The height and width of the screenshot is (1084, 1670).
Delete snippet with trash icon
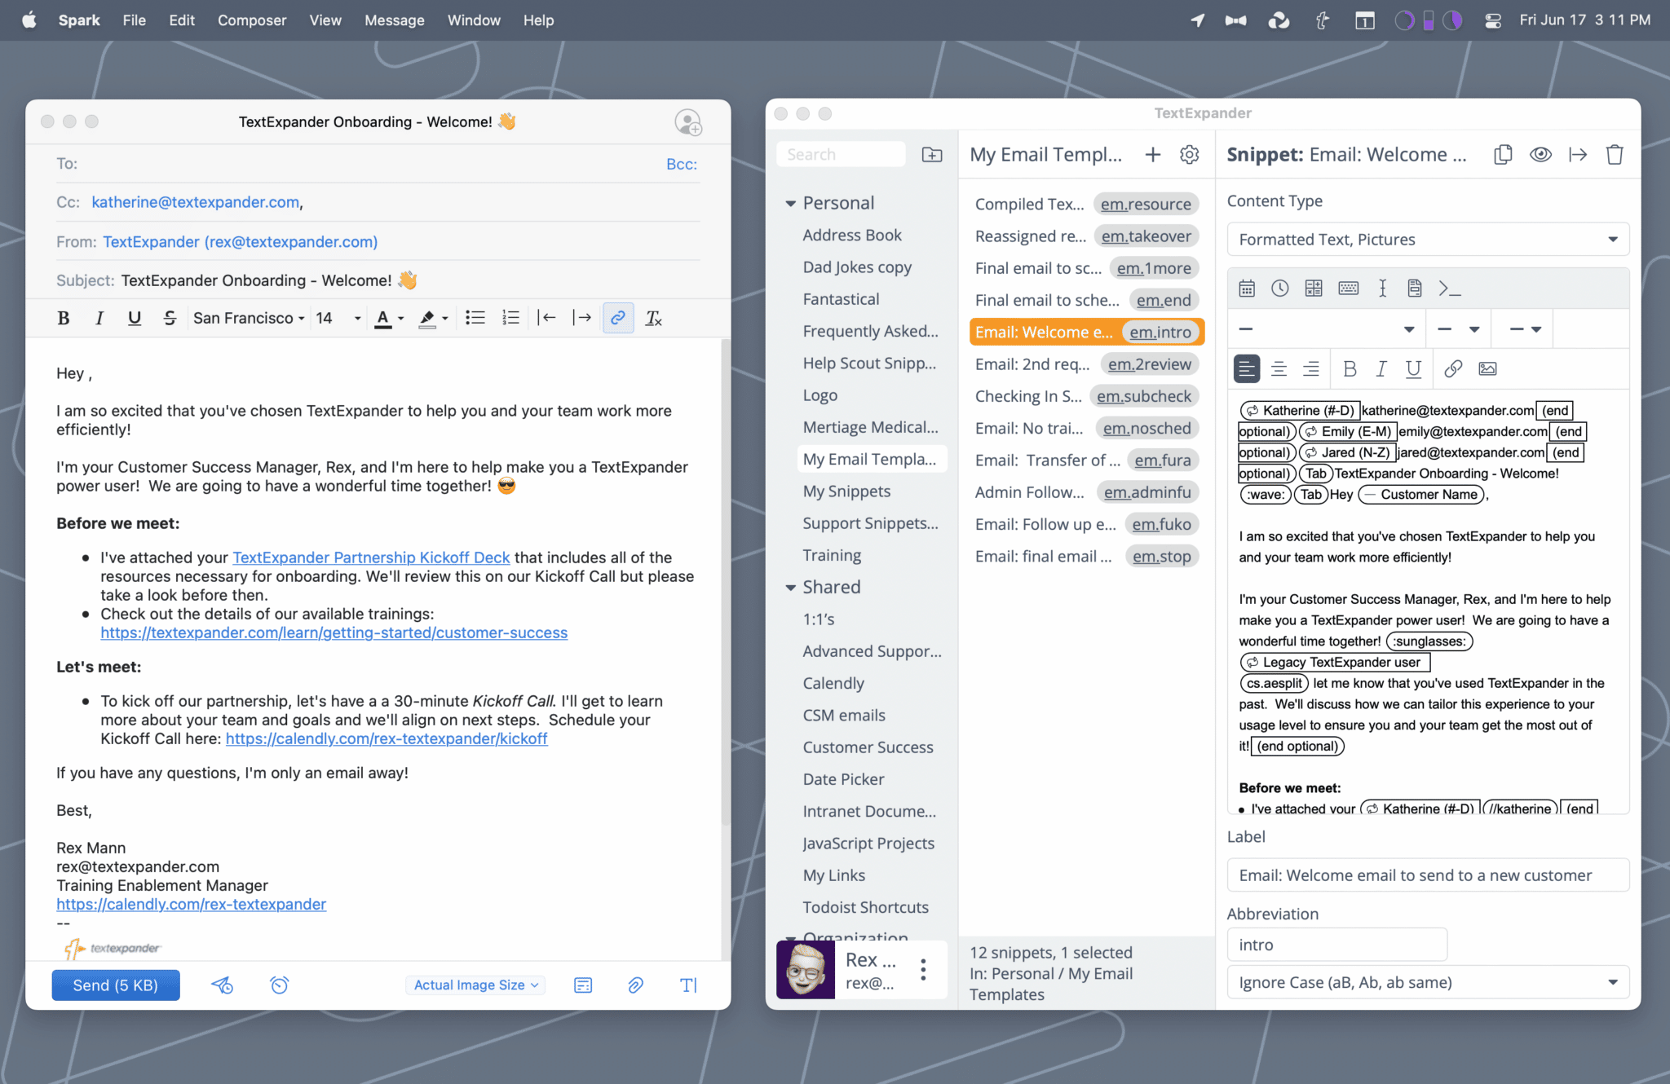pyautogui.click(x=1615, y=155)
